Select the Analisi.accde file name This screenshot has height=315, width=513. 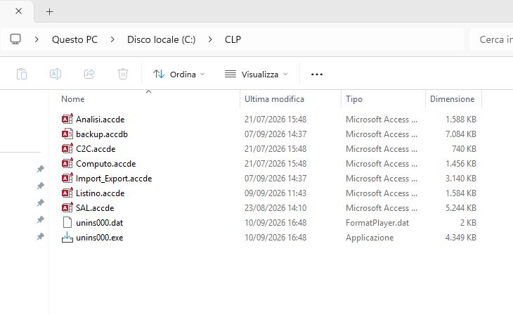point(100,120)
